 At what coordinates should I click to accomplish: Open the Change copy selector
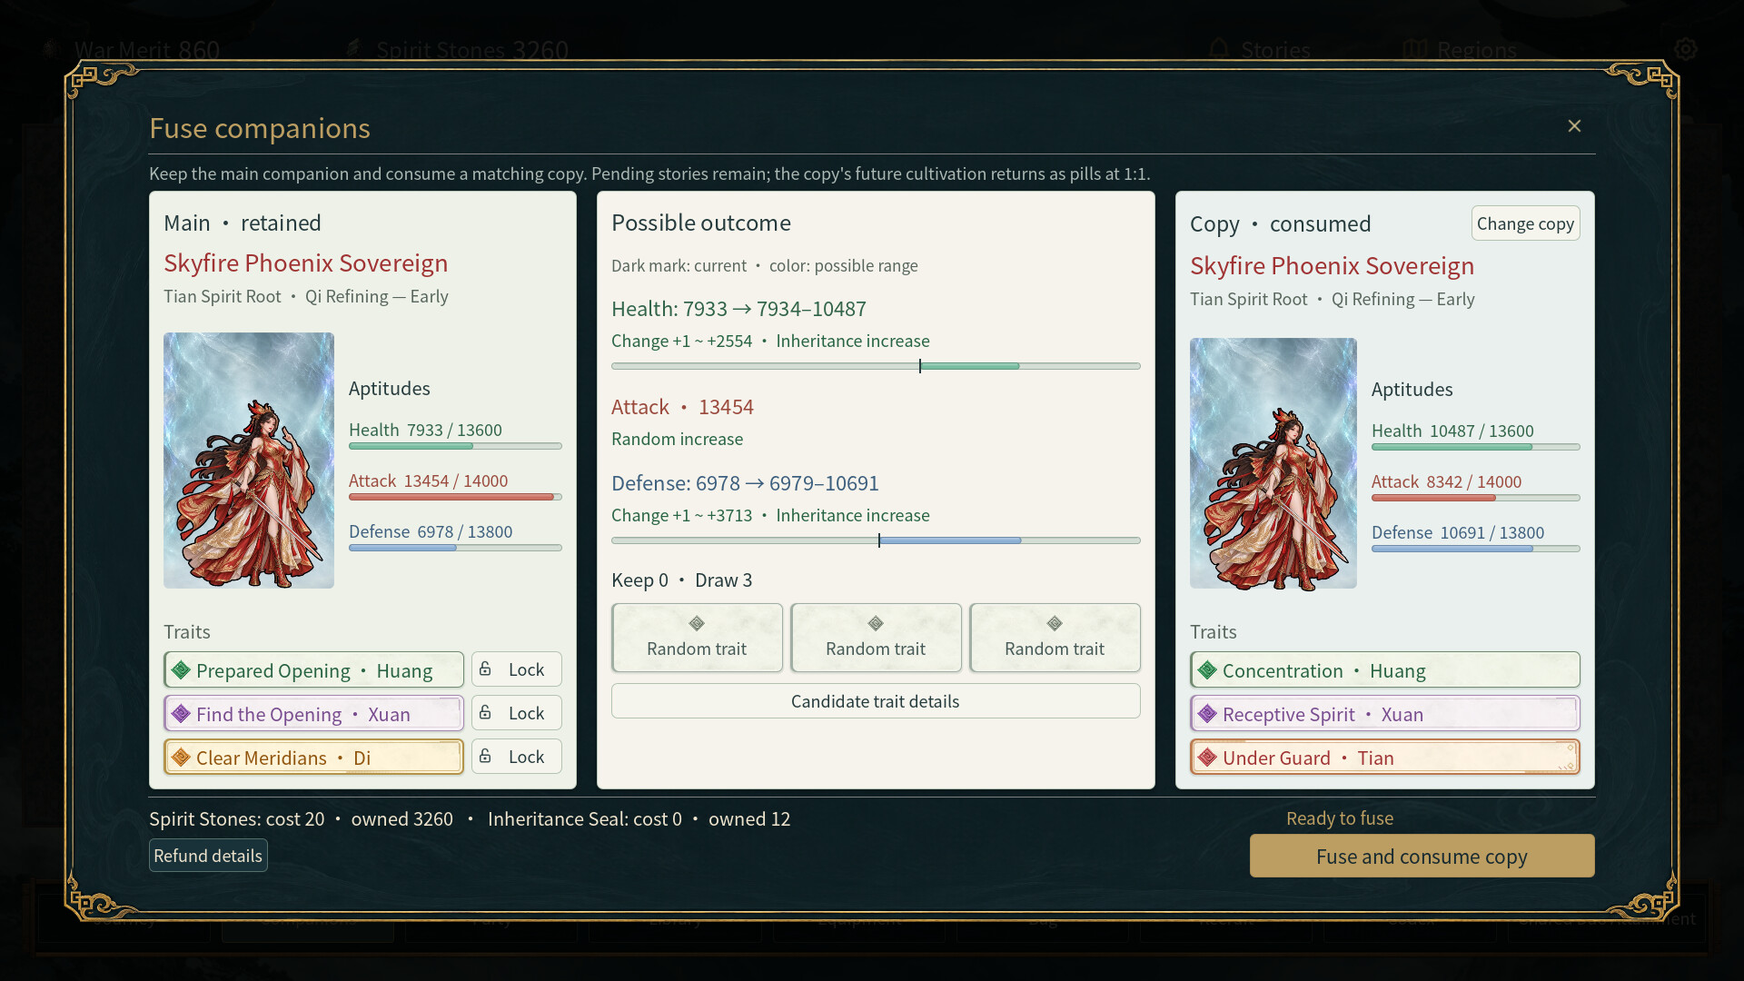[1525, 223]
